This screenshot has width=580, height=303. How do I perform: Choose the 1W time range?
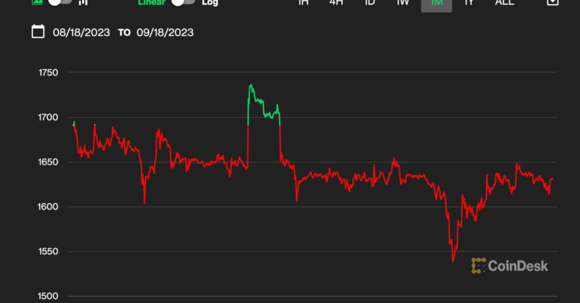point(403,3)
